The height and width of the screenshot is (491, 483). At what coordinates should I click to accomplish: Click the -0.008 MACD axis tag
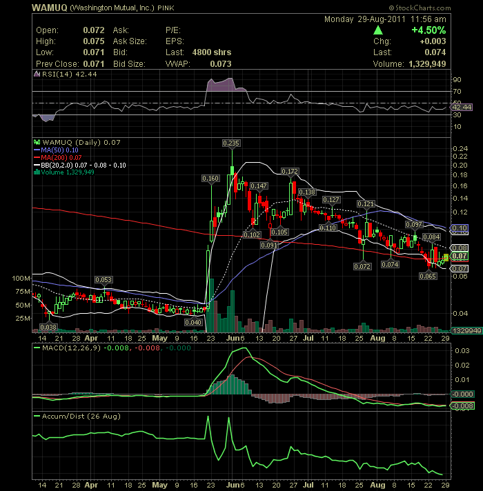[462, 405]
